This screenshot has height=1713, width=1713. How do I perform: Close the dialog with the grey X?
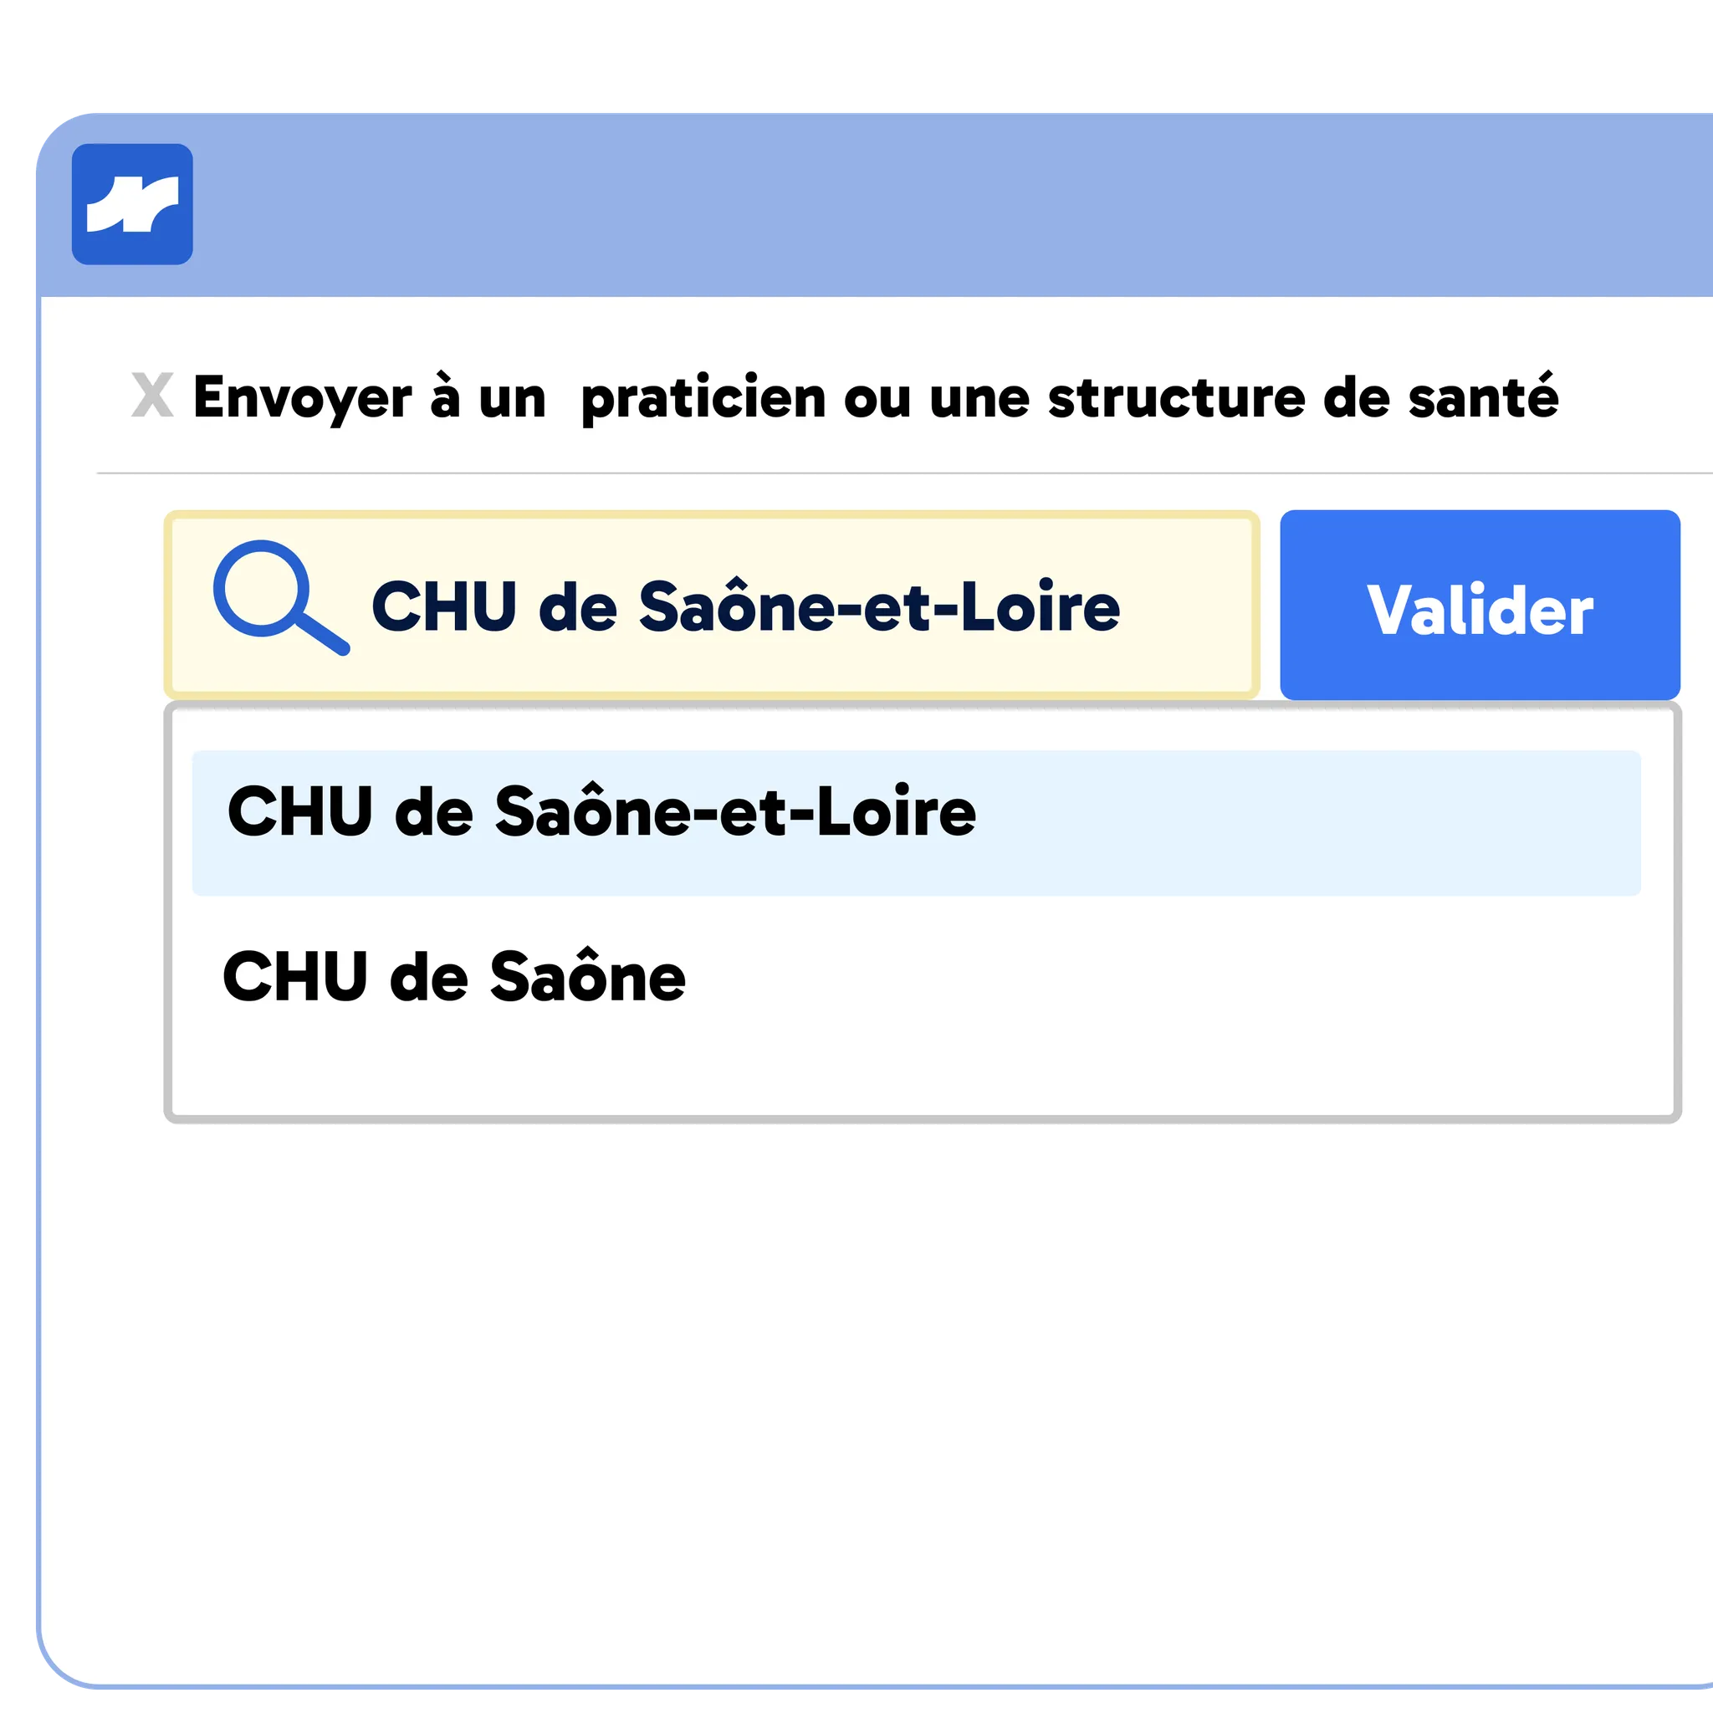pos(151,395)
